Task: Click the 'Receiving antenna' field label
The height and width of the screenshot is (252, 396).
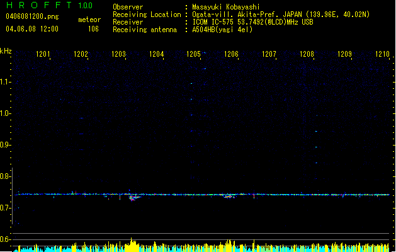Action: coord(145,30)
